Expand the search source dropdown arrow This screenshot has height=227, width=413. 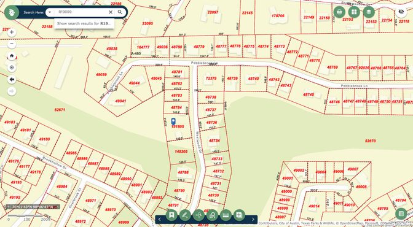click(50, 12)
